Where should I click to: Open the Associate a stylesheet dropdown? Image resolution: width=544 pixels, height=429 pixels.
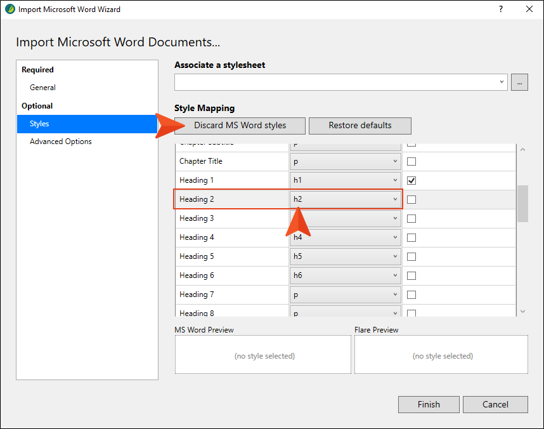pos(341,82)
